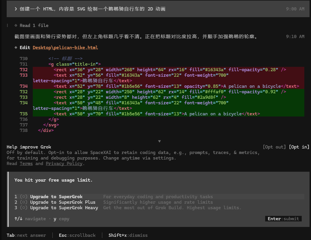Open the Desktop\pelican-bike.html file link
Image resolution: width=311 pixels, height=240 pixels.
(x=65, y=48)
